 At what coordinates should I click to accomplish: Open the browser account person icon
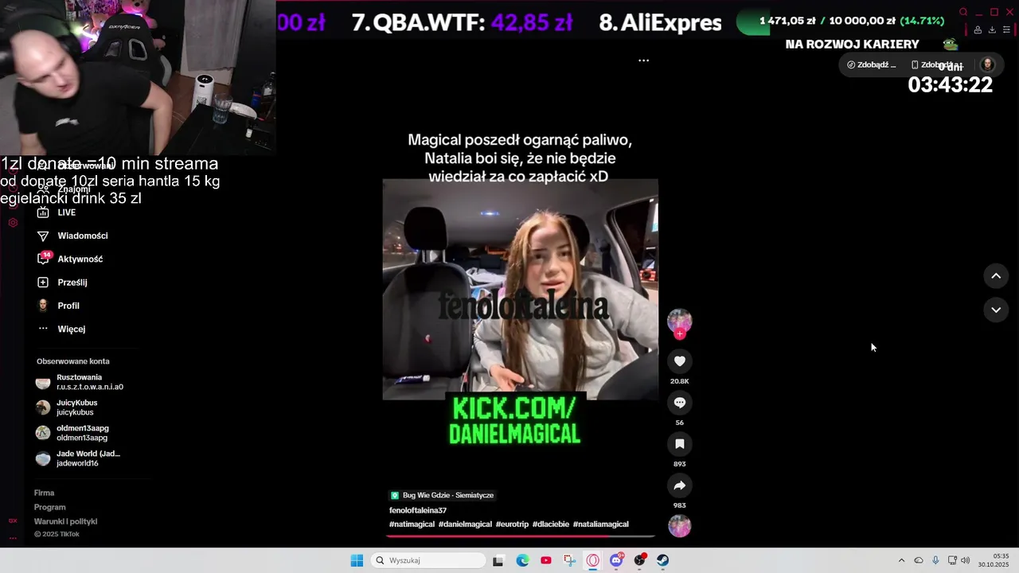tap(978, 29)
